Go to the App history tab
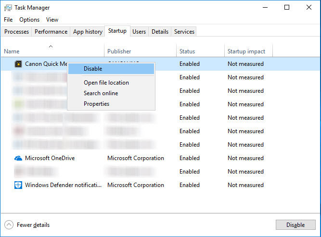 click(88, 32)
